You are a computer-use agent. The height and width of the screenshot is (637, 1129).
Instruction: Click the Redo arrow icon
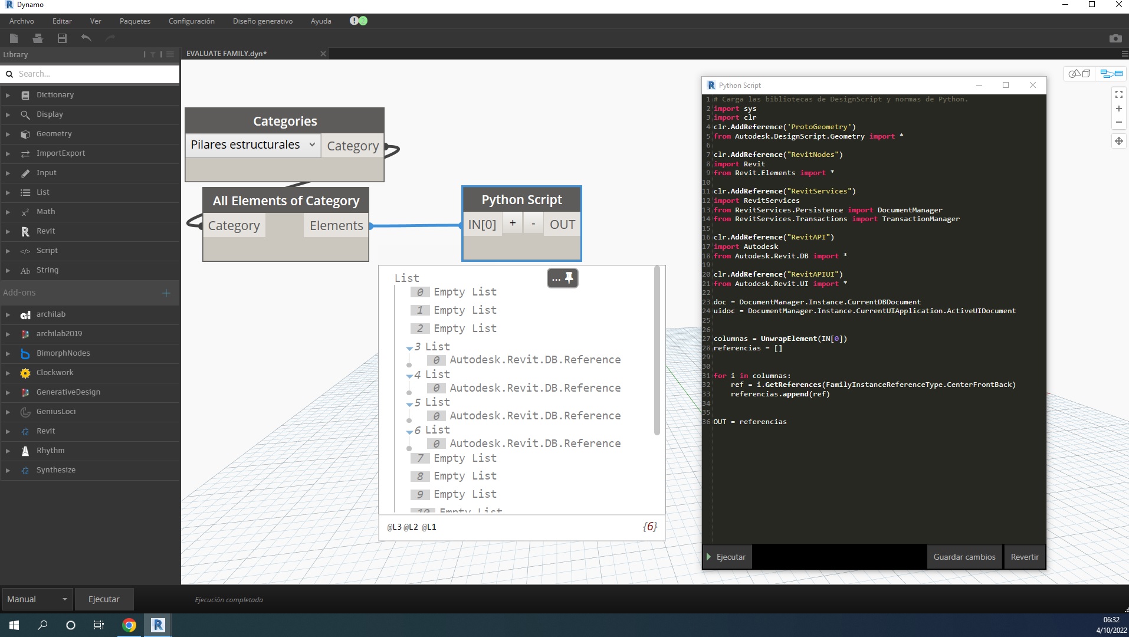tap(110, 38)
